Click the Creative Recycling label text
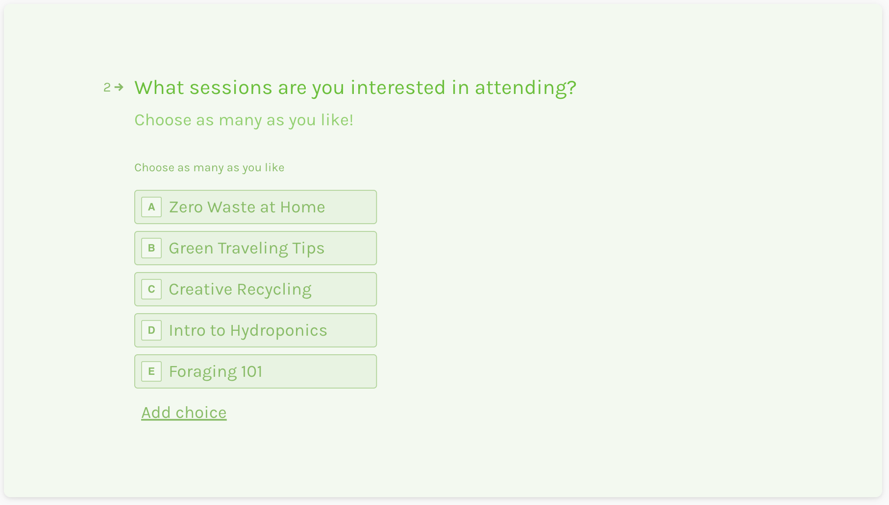 pyautogui.click(x=240, y=290)
